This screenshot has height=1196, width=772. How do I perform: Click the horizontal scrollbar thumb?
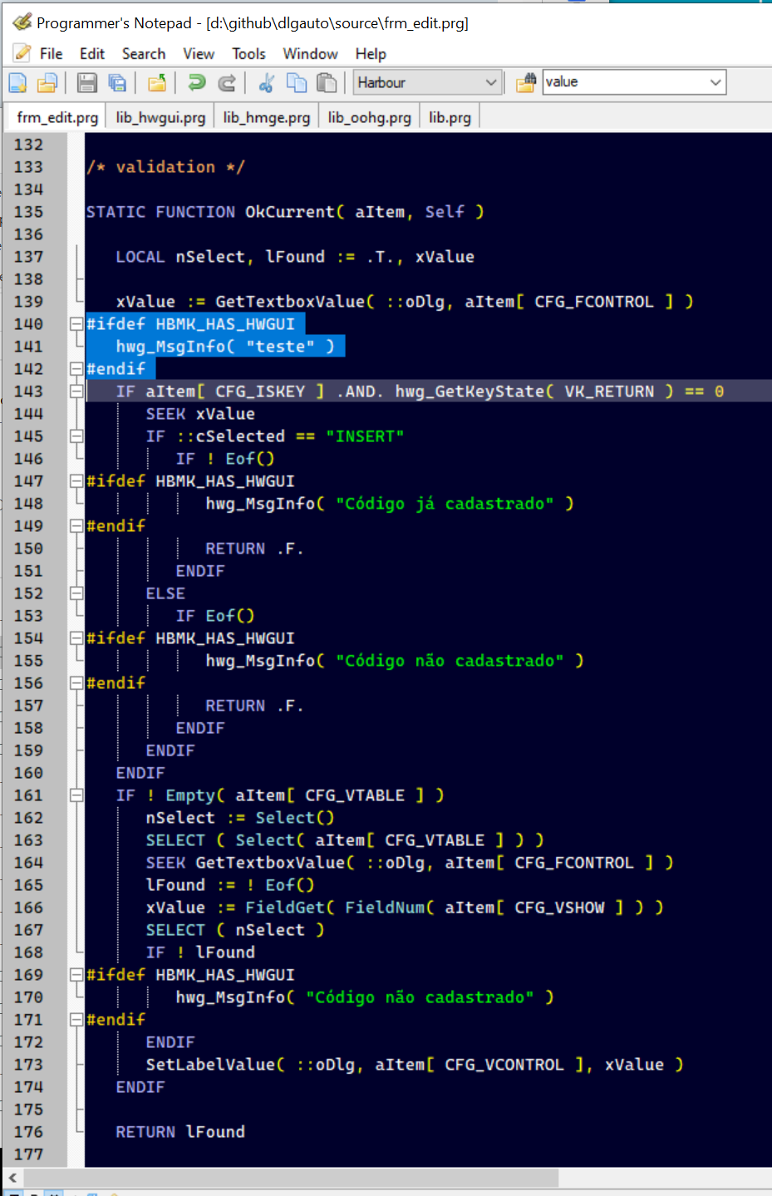pyautogui.click(x=291, y=1178)
